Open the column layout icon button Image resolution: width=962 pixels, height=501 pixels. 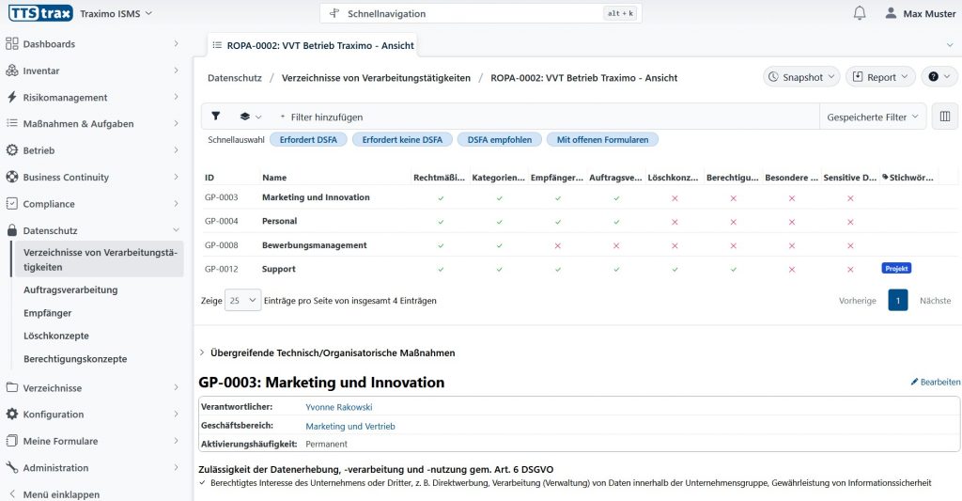(x=945, y=116)
